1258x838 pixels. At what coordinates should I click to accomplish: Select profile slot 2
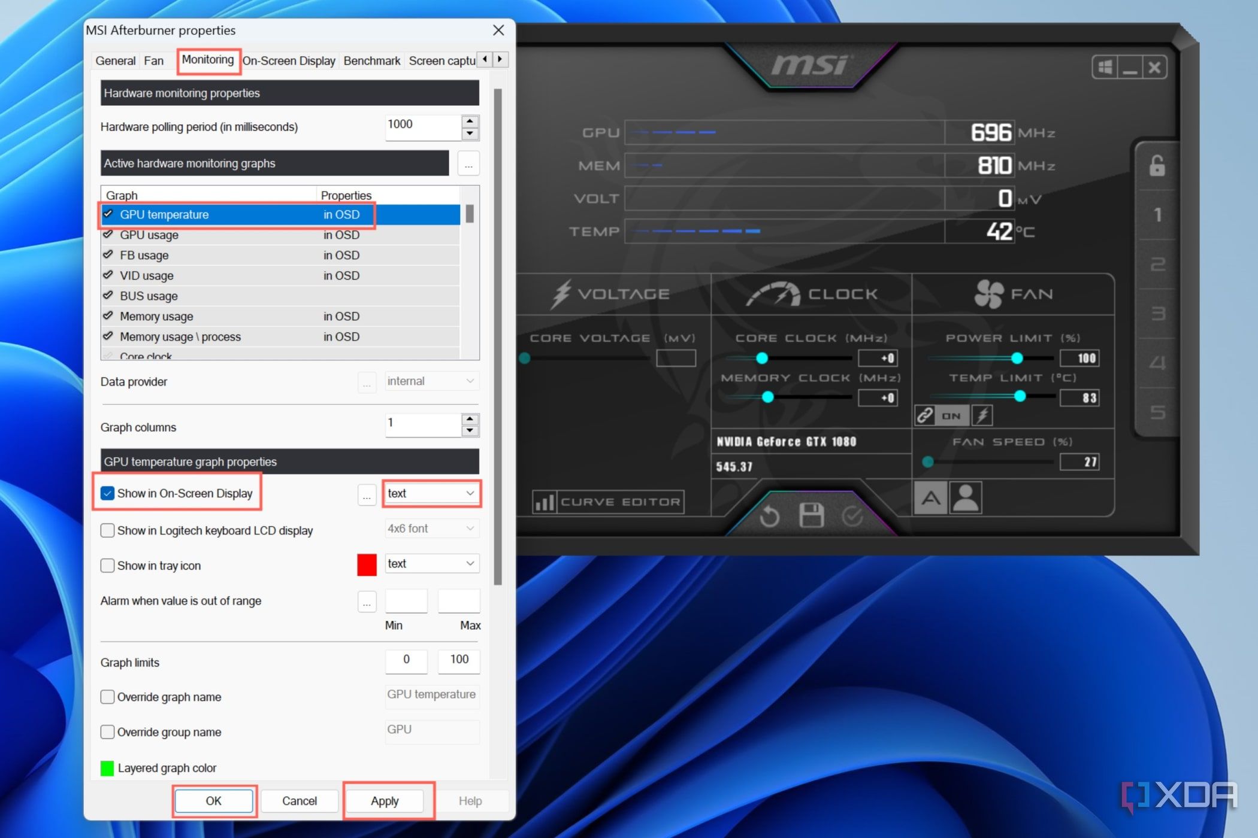(1157, 264)
